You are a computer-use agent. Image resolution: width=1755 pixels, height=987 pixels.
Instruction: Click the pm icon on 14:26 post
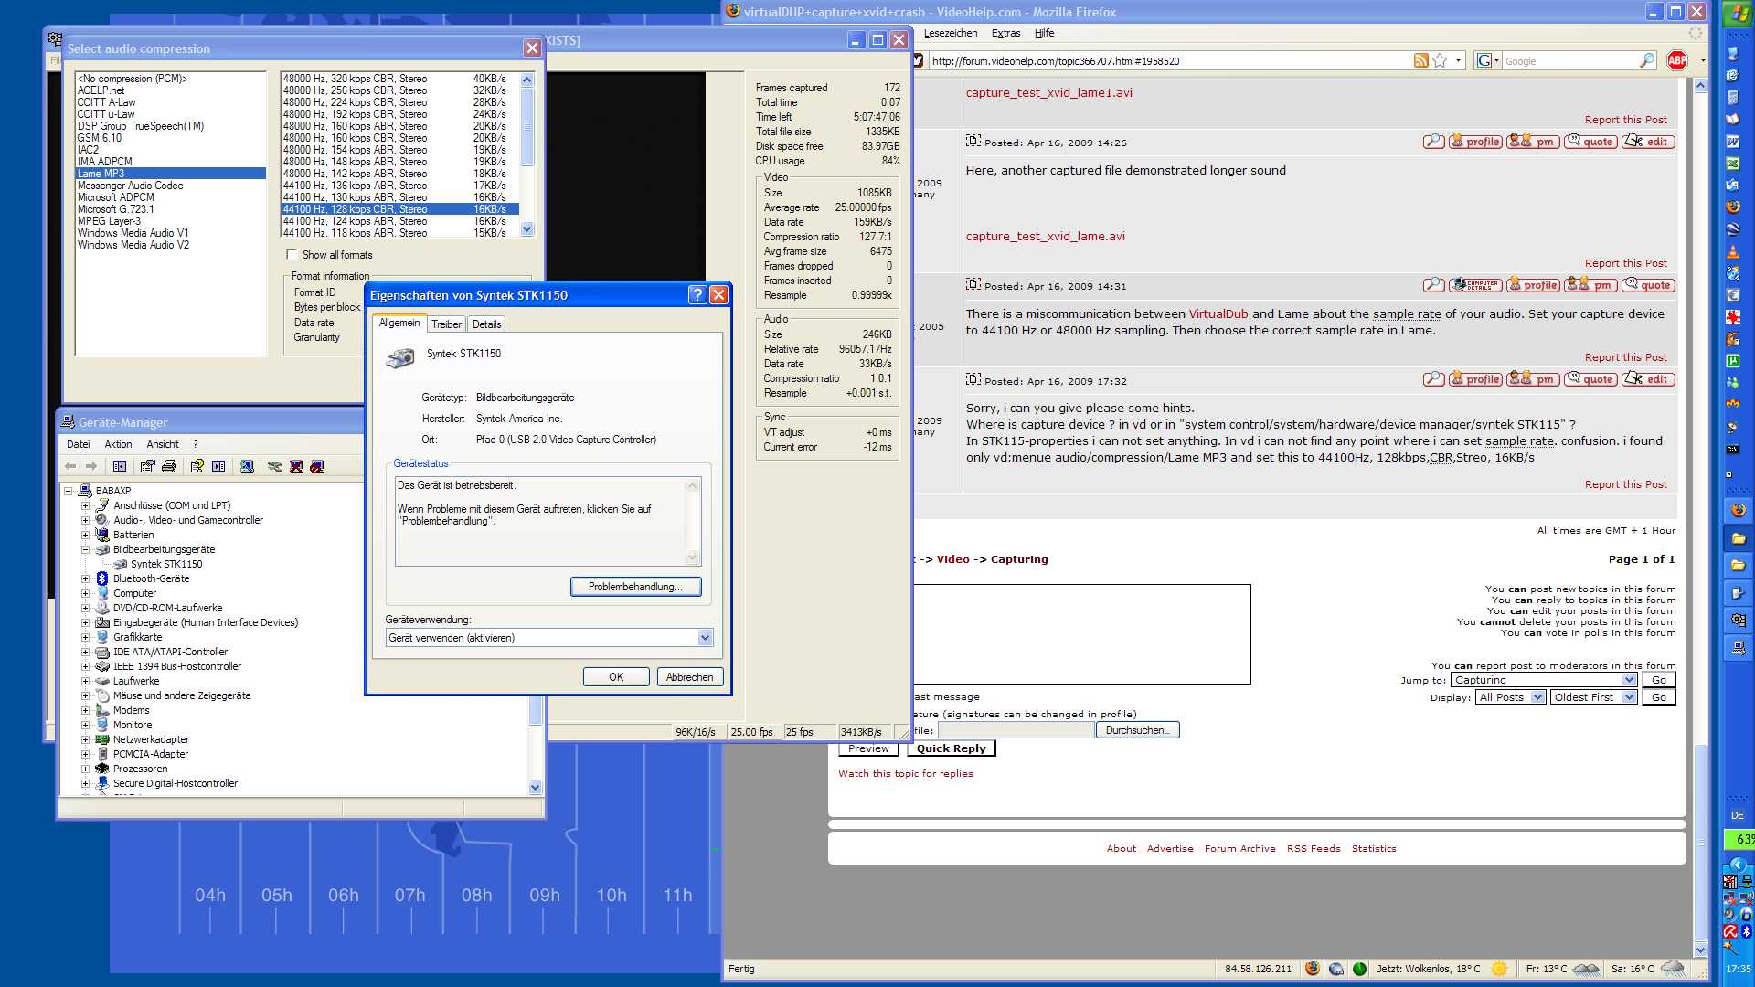pos(1533,142)
